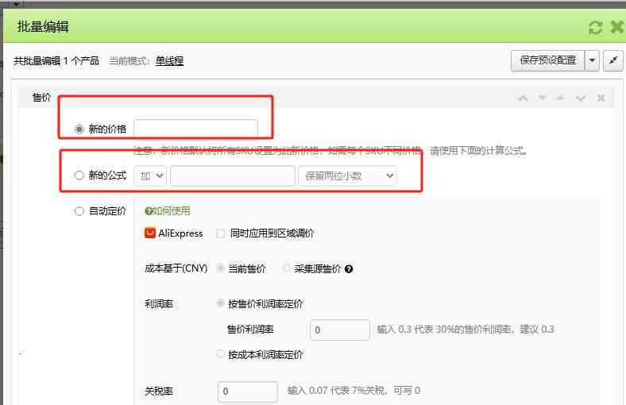The height and width of the screenshot is (405, 626).
Task: Click the 关税率 label
Action: pos(159,391)
